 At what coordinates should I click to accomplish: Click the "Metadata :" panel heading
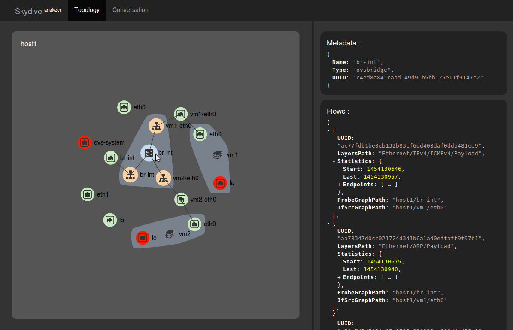(343, 43)
